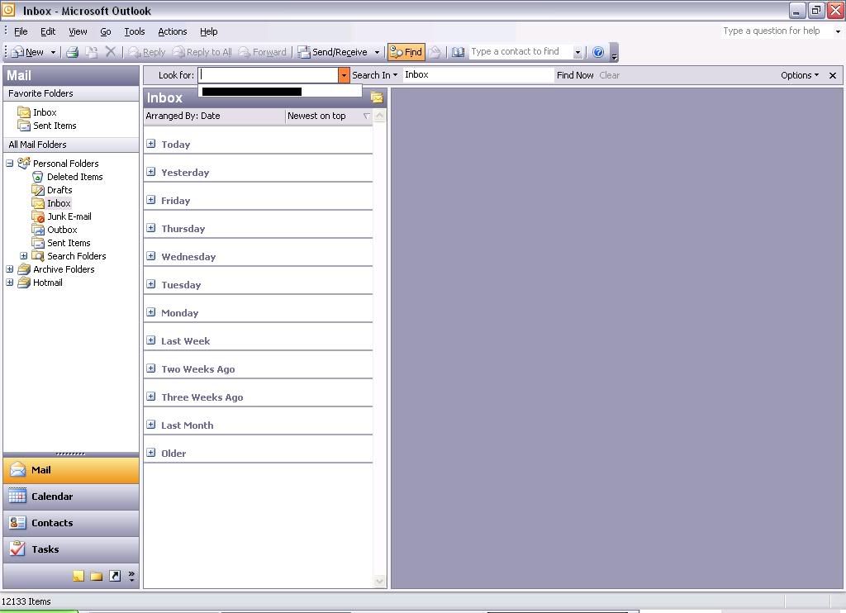Open the 'Search In' dropdown
This screenshot has height=613, width=846.
374,75
